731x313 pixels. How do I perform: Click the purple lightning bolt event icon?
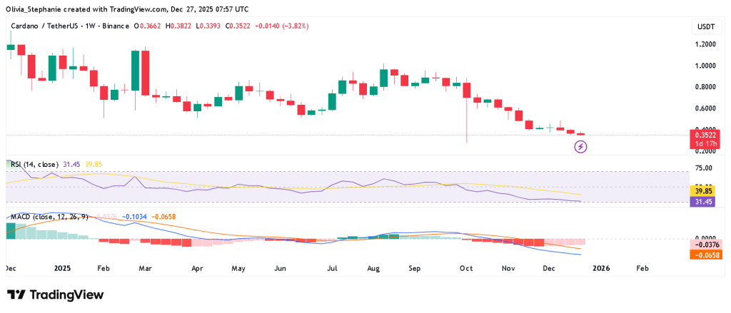point(581,147)
